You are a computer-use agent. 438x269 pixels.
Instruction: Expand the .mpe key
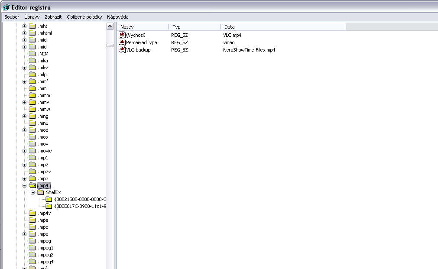pos(25,234)
